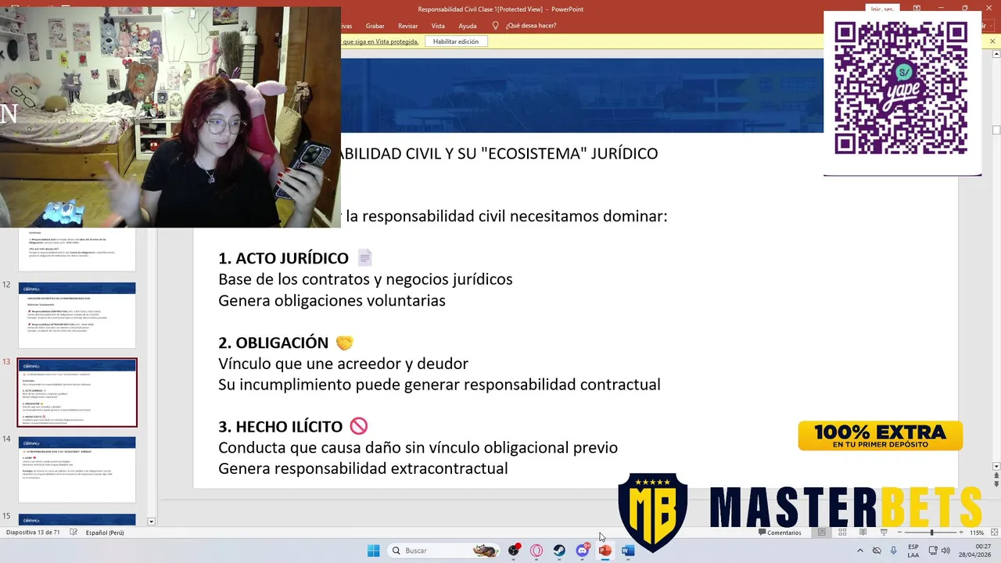
Task: Expand hidden system tray icons
Action: (x=860, y=550)
